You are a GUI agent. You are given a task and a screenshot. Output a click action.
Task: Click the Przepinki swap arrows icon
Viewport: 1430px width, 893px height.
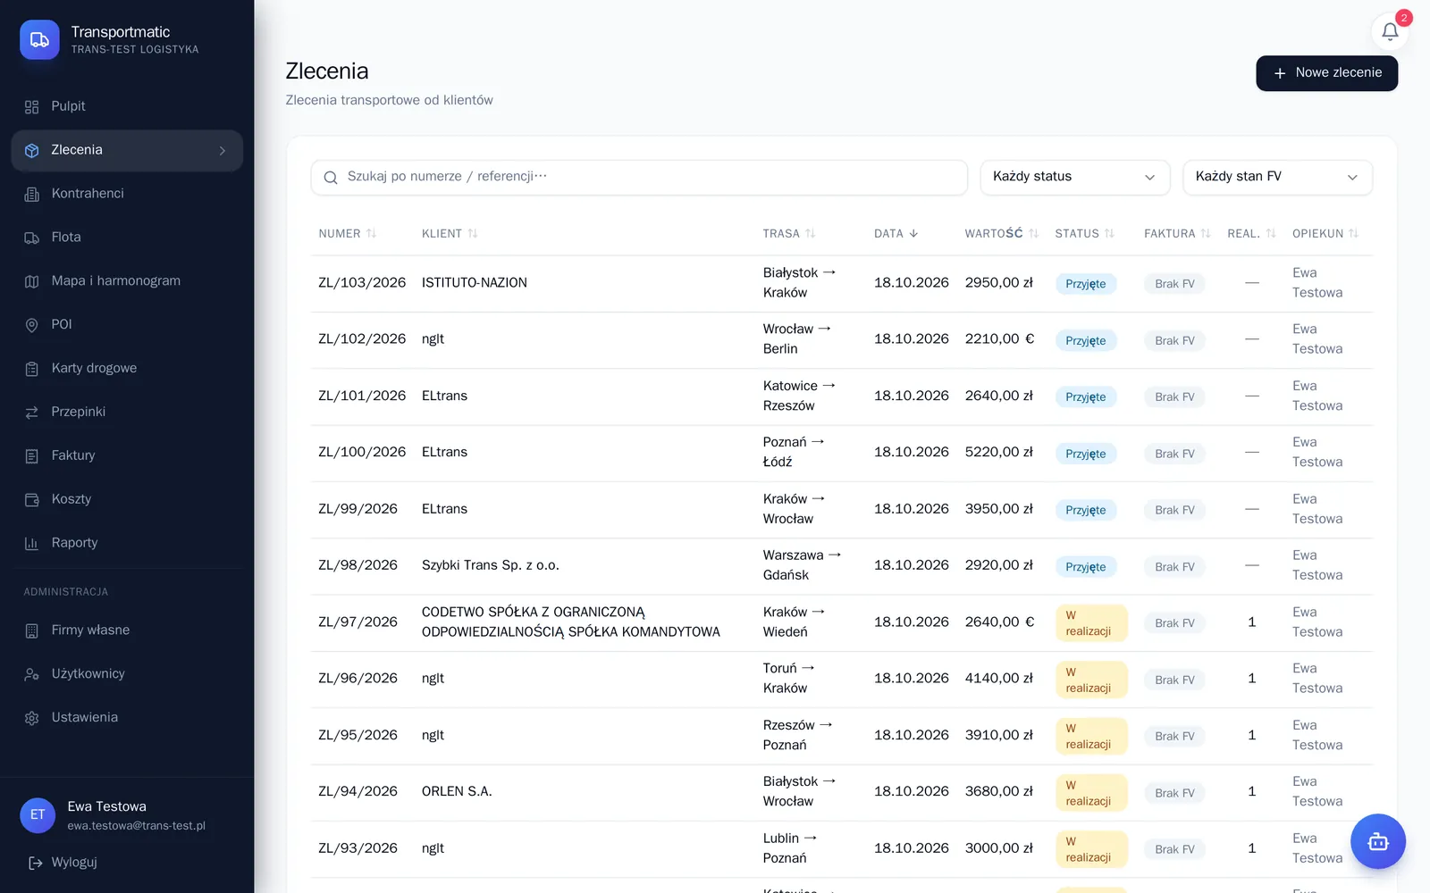[x=32, y=413]
